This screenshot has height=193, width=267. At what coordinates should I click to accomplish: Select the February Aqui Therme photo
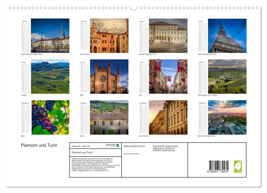[x=109, y=36]
